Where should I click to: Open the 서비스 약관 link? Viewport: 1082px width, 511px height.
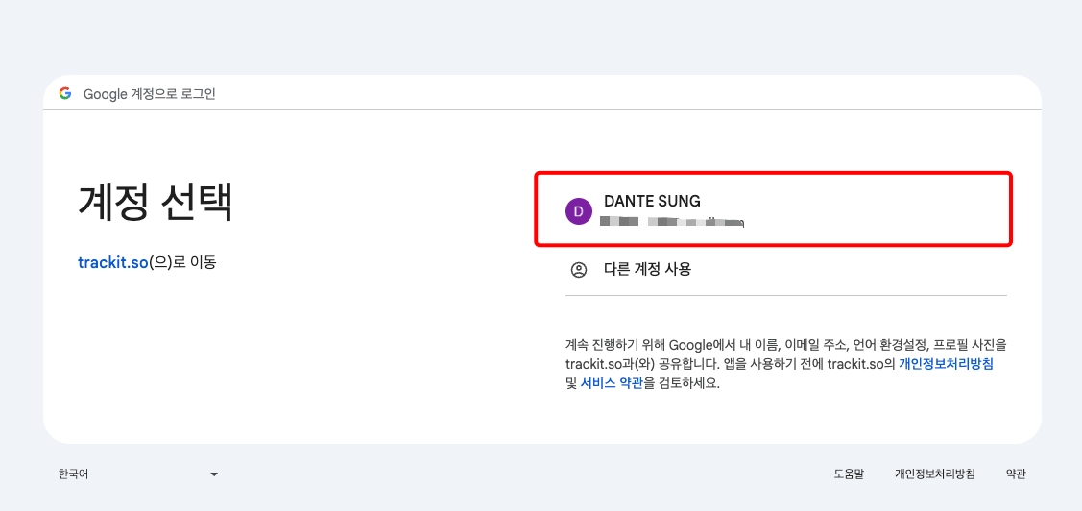[612, 383]
